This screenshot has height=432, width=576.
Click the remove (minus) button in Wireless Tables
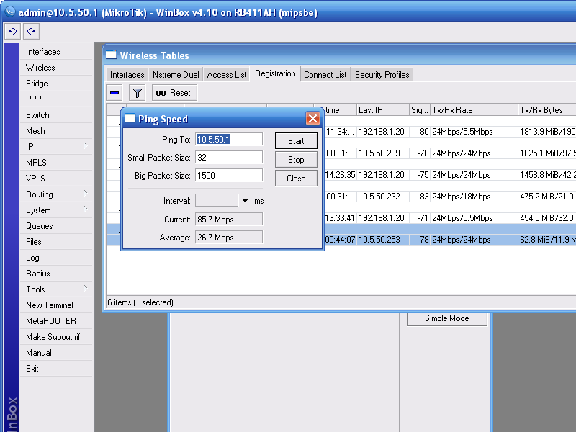(x=114, y=93)
